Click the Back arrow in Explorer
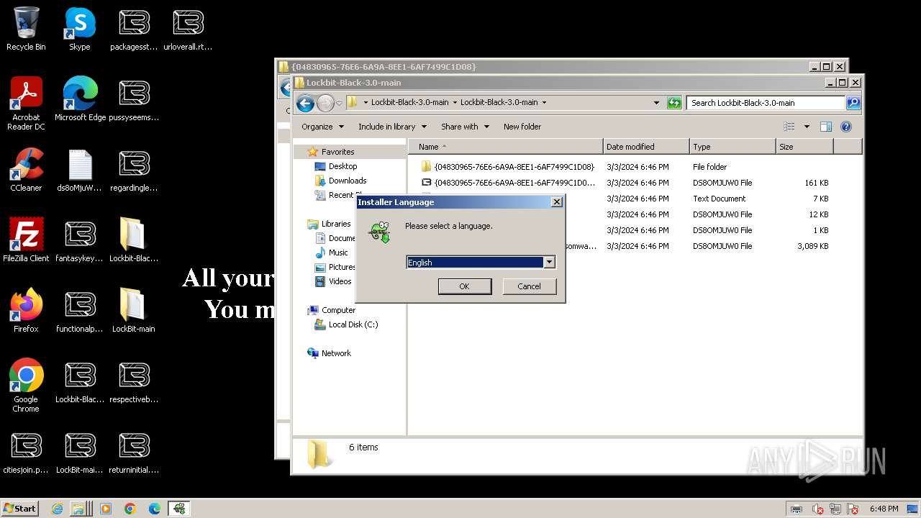The image size is (921, 518). point(305,103)
